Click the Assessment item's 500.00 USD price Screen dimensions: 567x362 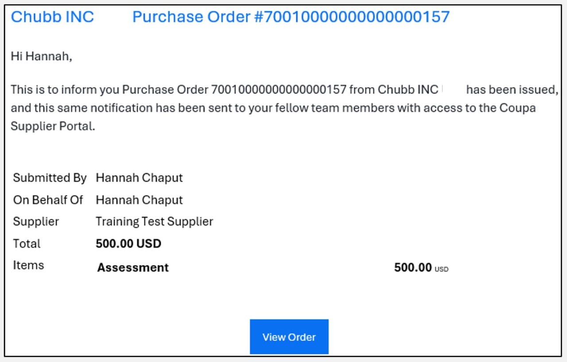click(421, 268)
